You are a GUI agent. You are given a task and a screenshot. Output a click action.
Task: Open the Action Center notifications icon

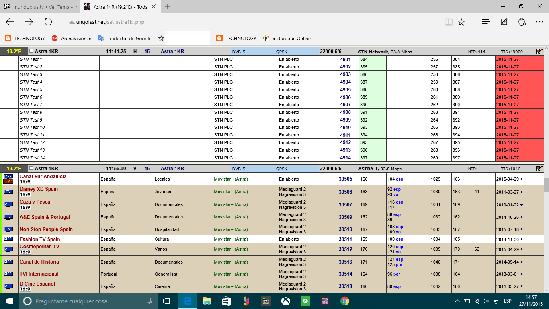(x=496, y=301)
